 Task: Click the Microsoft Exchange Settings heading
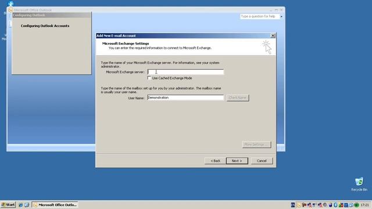pyautogui.click(x=126, y=44)
